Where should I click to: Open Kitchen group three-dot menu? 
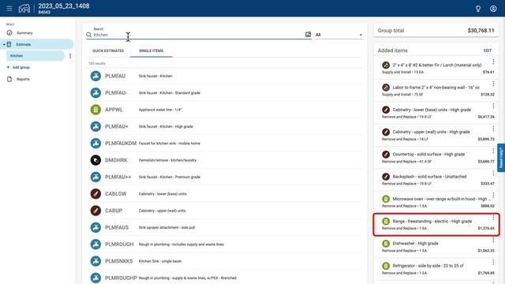(x=70, y=56)
